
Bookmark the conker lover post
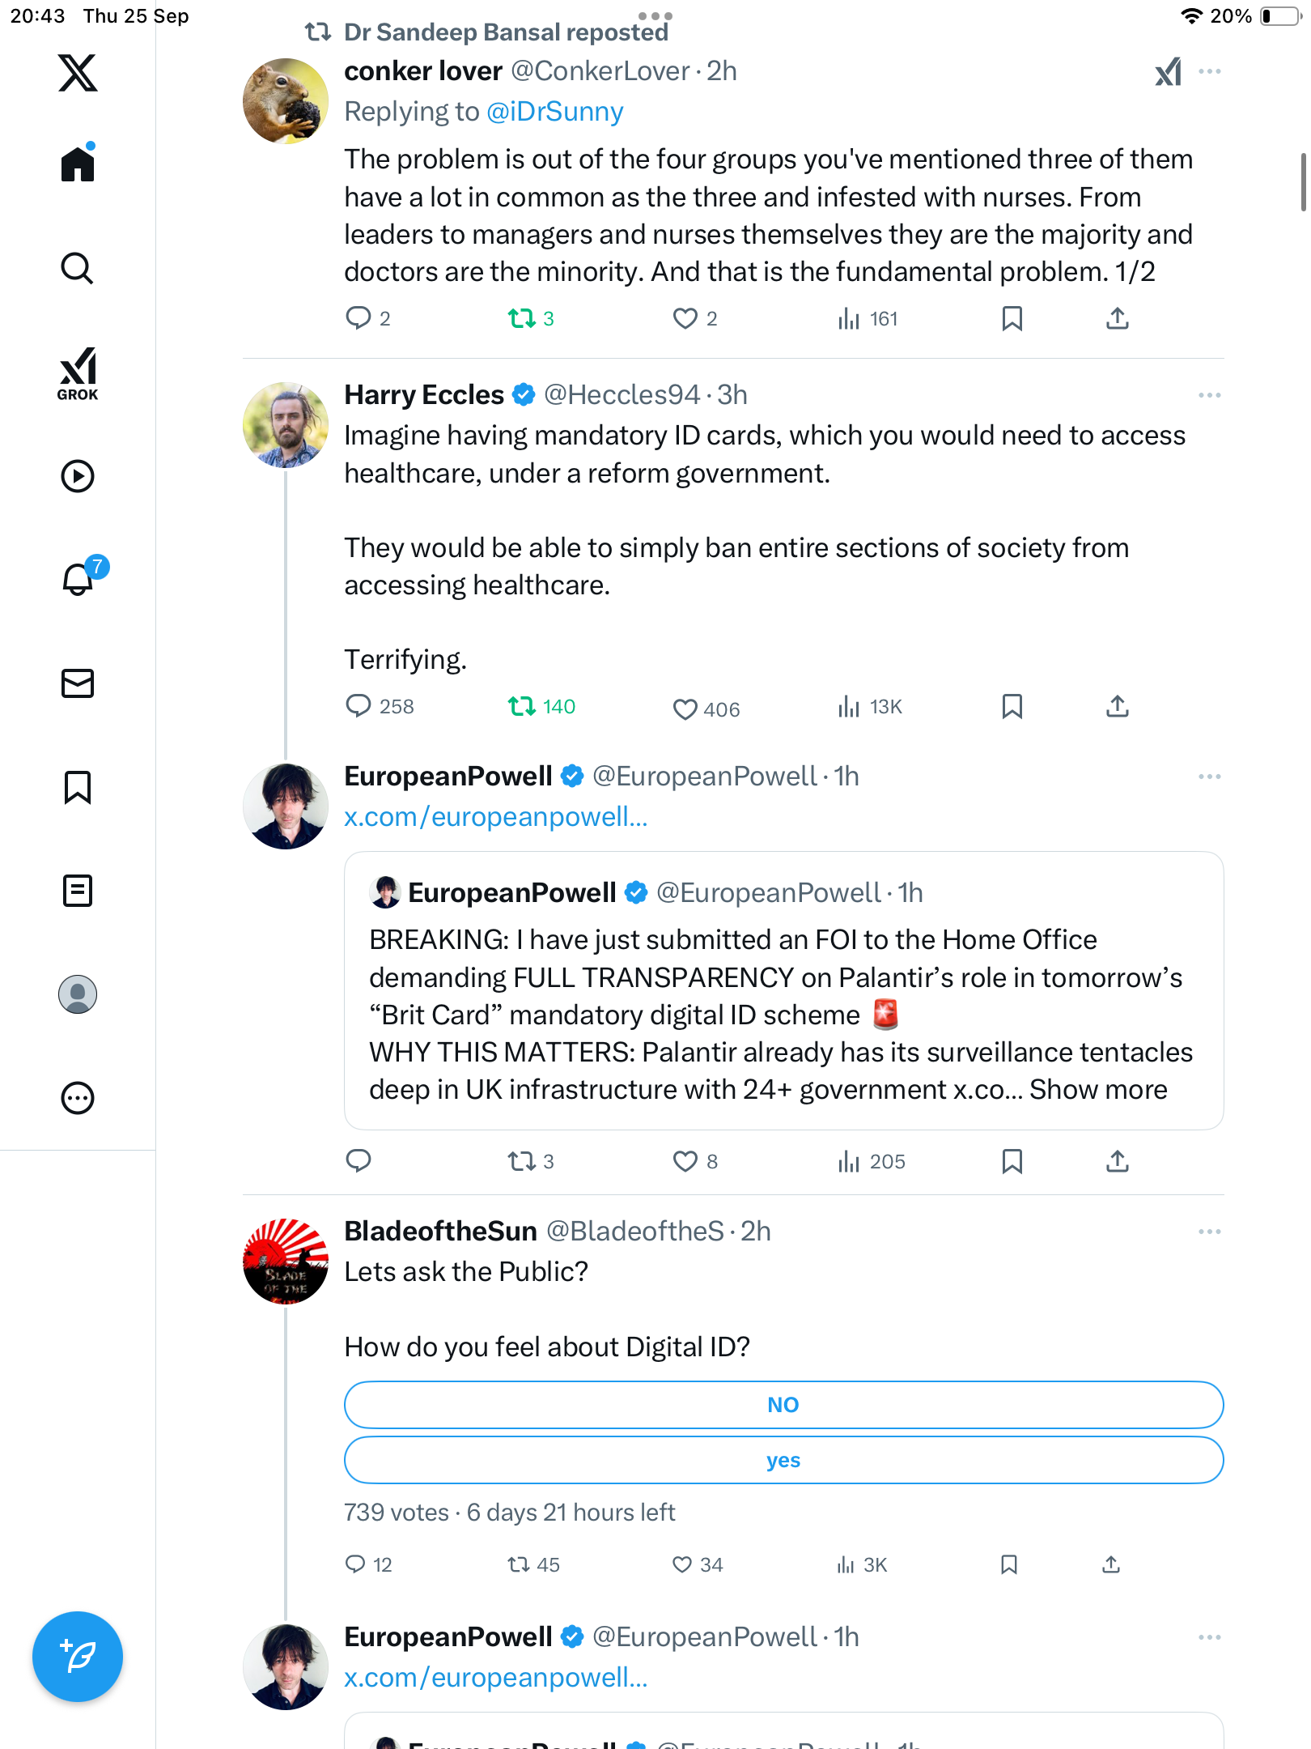(1012, 318)
